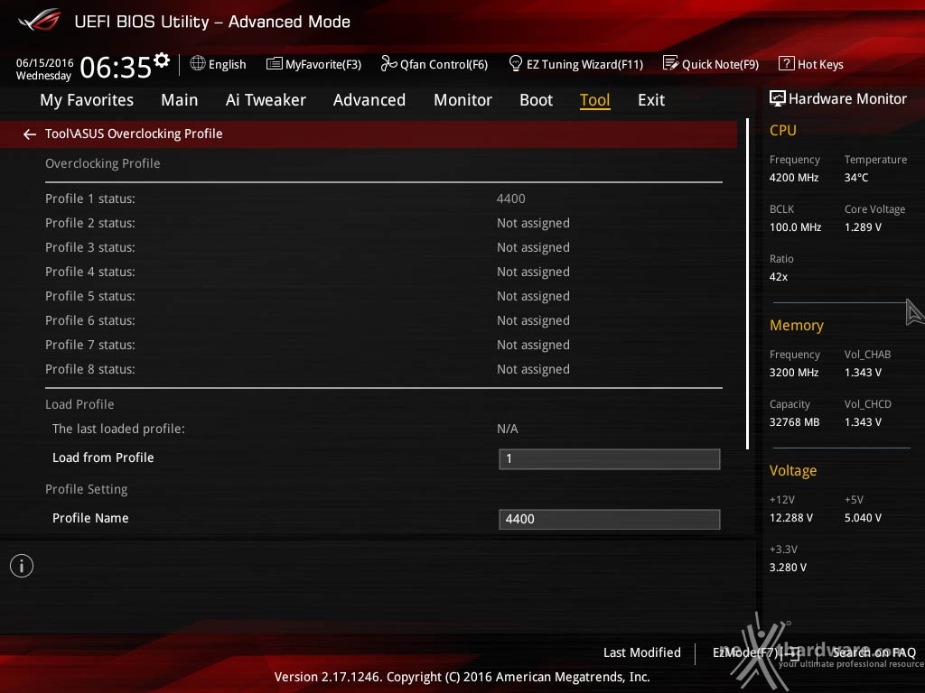Click the Hardware Monitor icon
This screenshot has height=693, width=925.
(x=778, y=98)
